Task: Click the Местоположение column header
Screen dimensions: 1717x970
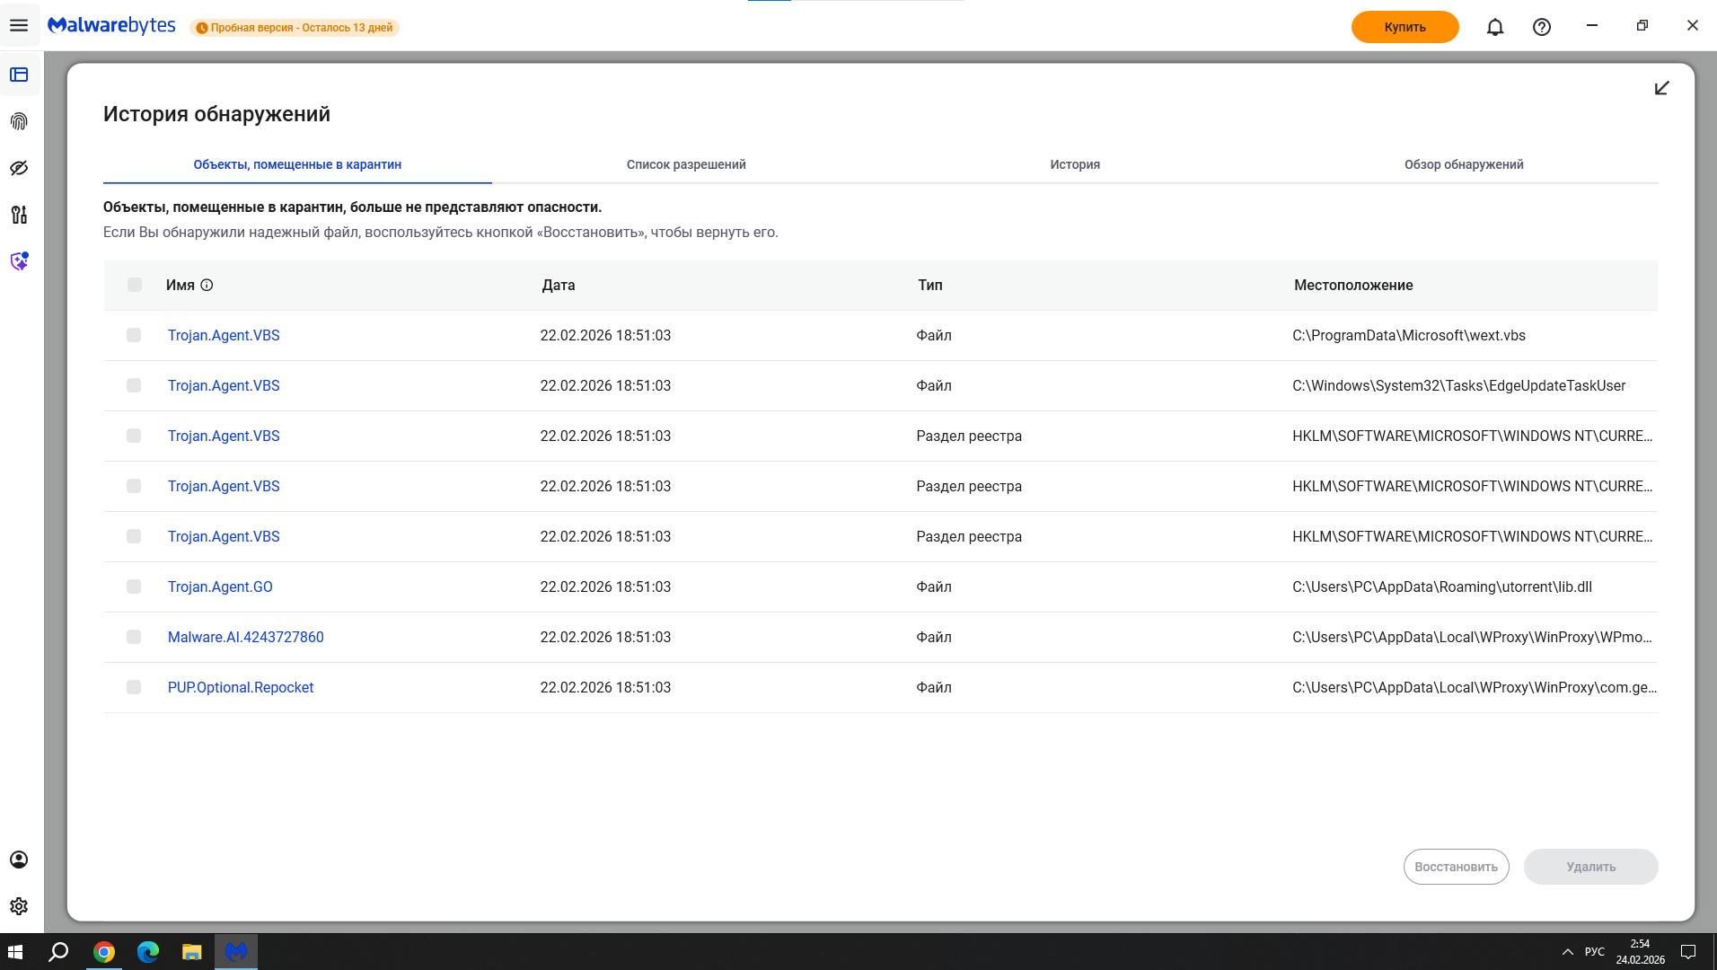Action: pyautogui.click(x=1353, y=285)
